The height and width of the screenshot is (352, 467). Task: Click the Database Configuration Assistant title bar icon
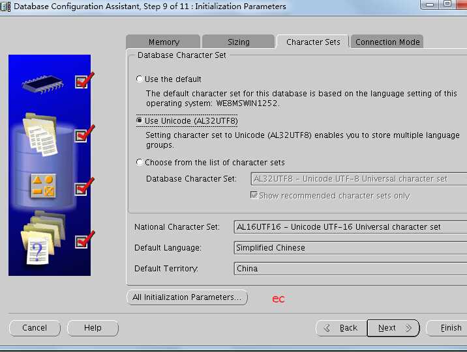tap(5, 7)
